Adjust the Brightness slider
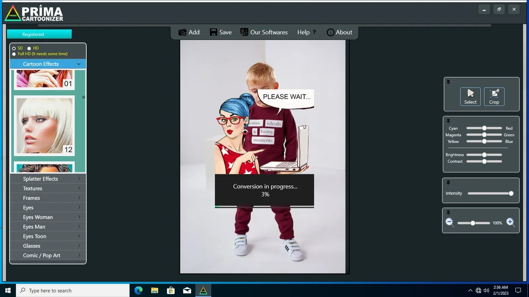This screenshot has width=529, height=297. click(484, 155)
